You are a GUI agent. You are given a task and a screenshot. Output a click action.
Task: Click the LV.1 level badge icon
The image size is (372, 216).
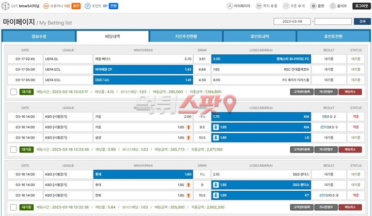pos(6,6)
